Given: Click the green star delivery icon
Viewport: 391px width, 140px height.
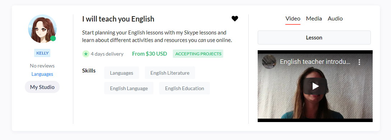Looking at the screenshot, I should pos(86,54).
